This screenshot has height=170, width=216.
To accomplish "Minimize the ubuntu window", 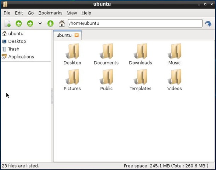I will tap(199, 5).
